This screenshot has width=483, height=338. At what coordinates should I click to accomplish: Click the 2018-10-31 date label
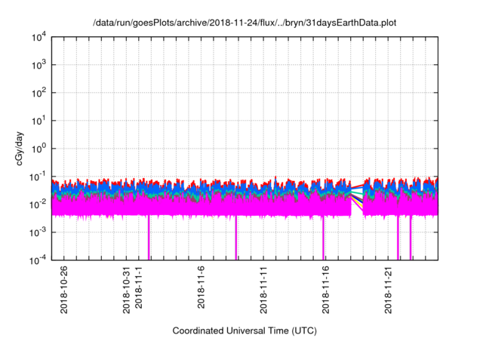coord(126,290)
